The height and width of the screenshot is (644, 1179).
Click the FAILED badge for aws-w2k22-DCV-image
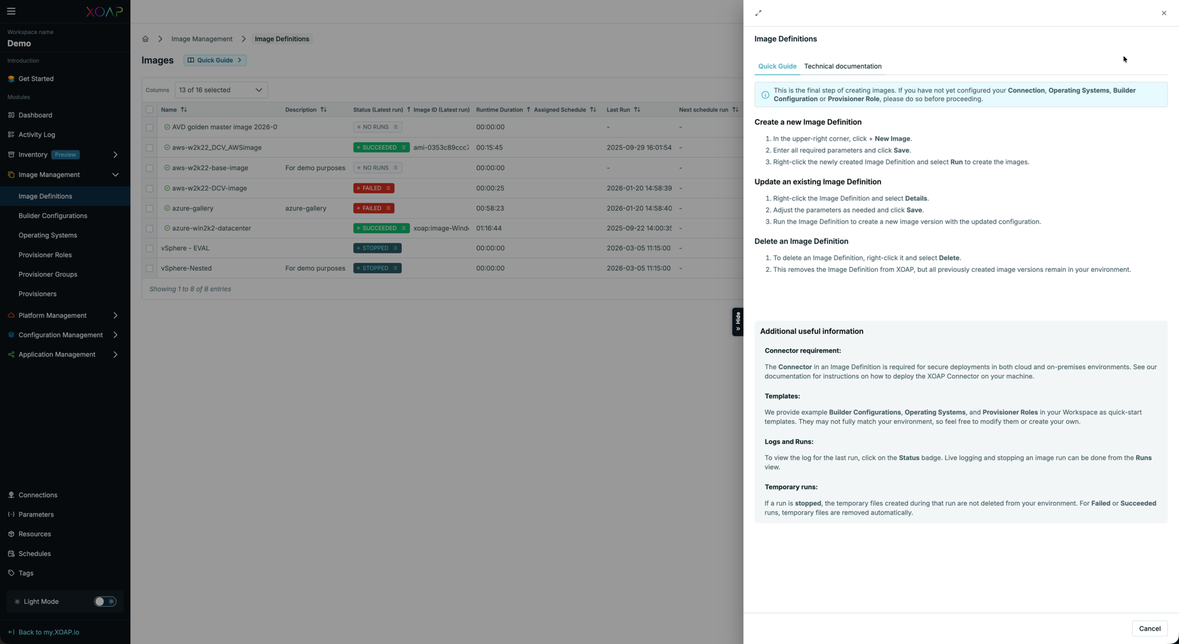pyautogui.click(x=373, y=188)
